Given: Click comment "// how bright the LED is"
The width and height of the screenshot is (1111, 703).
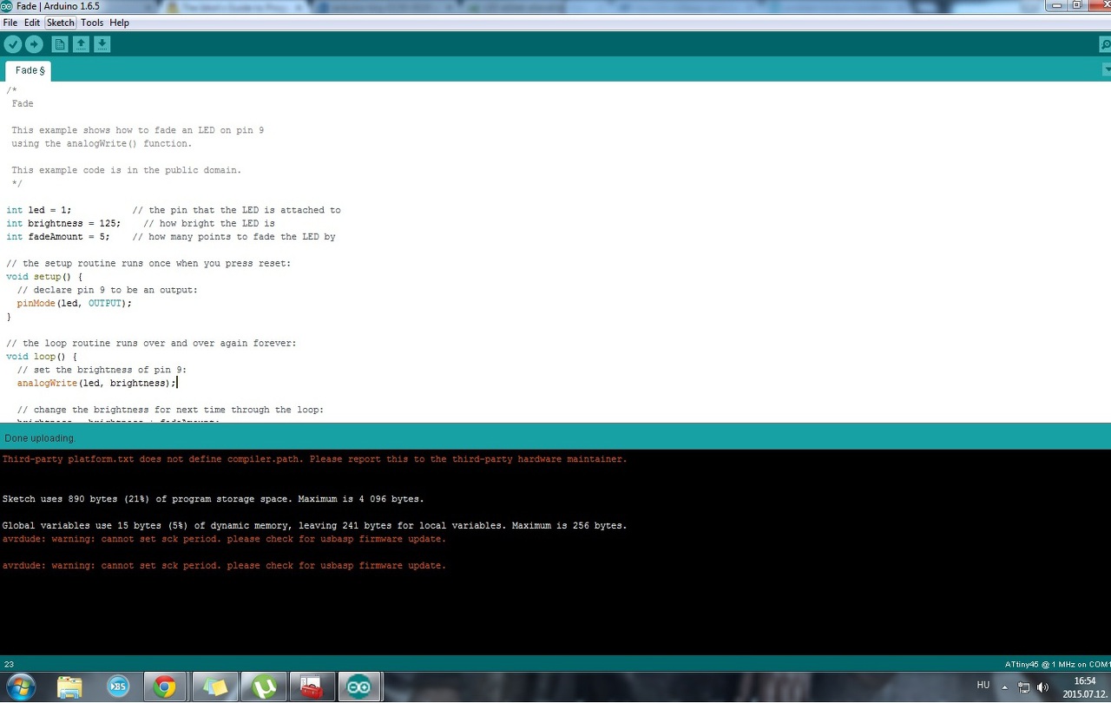Looking at the screenshot, I should tap(209, 223).
